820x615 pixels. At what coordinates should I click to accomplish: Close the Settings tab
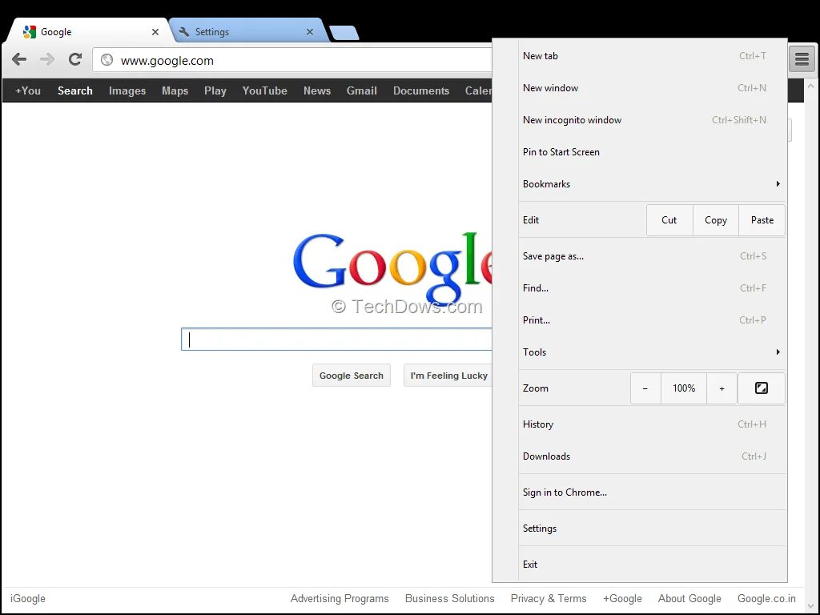click(x=310, y=32)
